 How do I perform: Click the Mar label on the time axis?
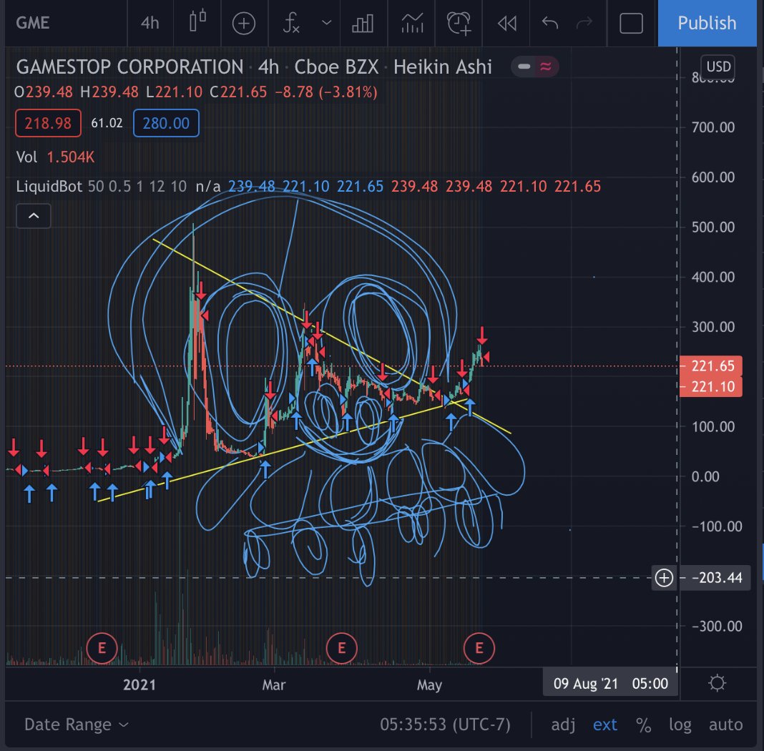pos(274,684)
